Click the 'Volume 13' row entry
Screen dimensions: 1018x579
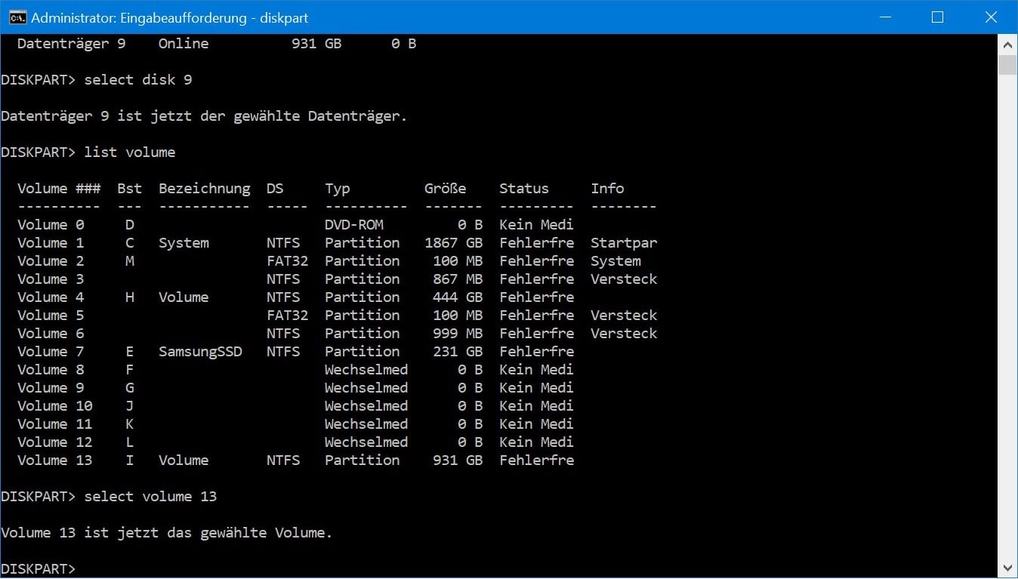coord(55,460)
